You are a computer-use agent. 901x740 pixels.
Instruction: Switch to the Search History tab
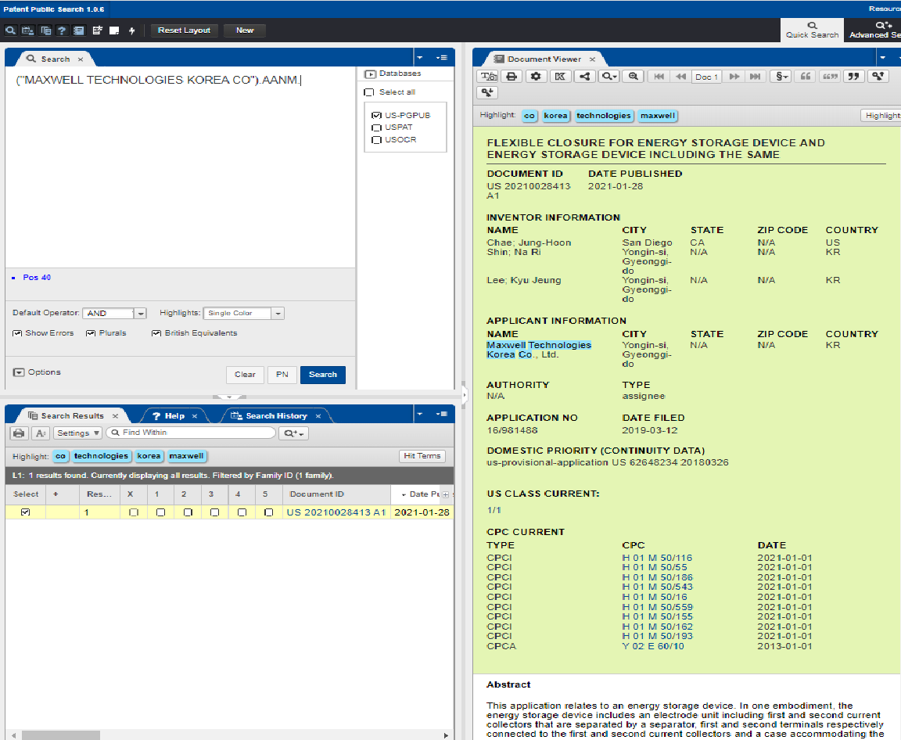coord(275,415)
